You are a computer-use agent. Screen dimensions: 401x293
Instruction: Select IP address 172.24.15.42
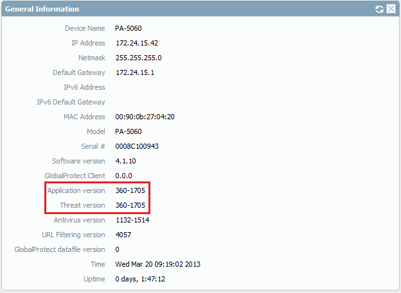137,43
